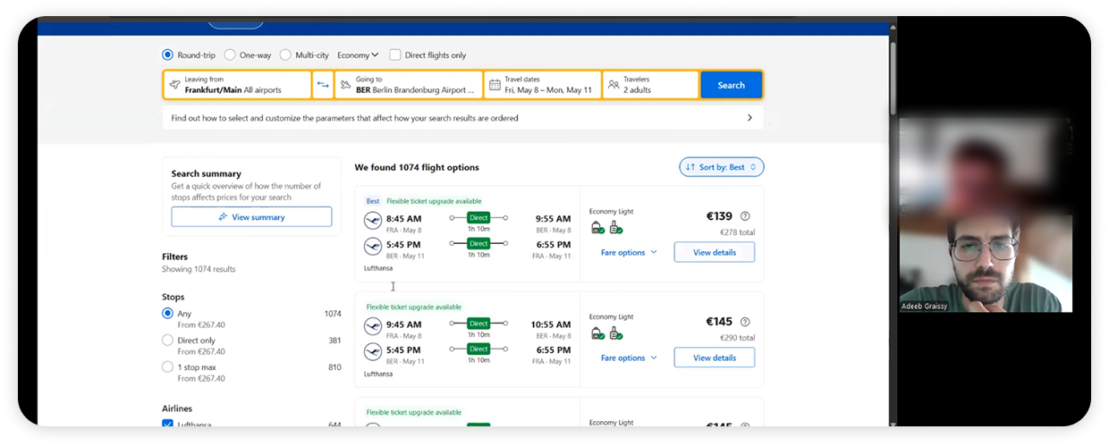Viewport: 1109px width, 446px height.
Task: Click the travelers people icon
Action: (614, 85)
